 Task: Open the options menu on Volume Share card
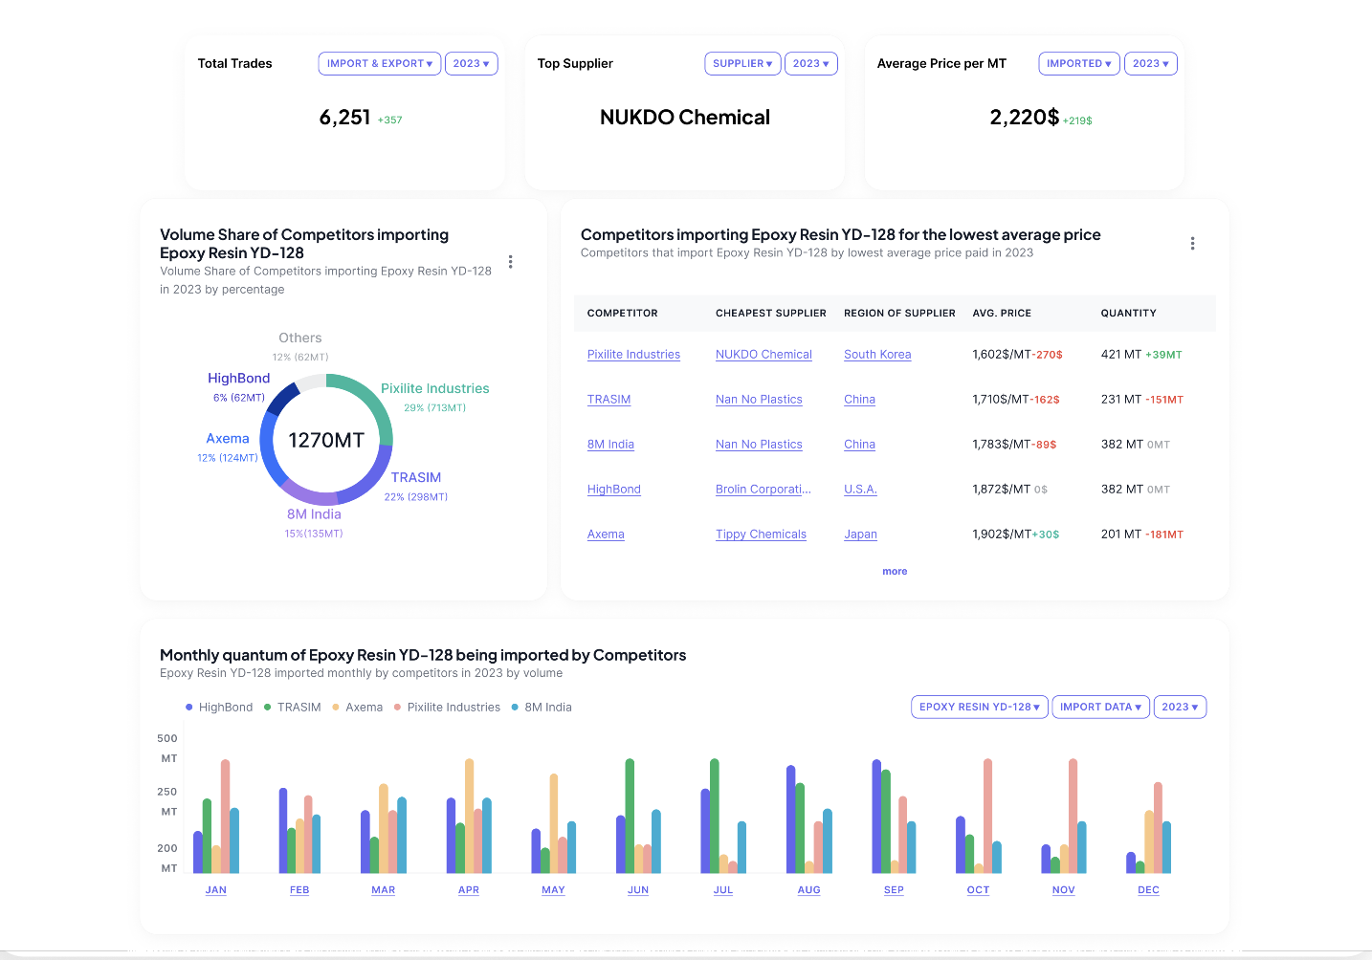[x=510, y=261]
